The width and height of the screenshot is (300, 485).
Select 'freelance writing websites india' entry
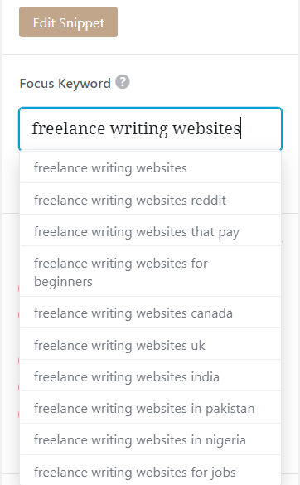(x=151, y=376)
